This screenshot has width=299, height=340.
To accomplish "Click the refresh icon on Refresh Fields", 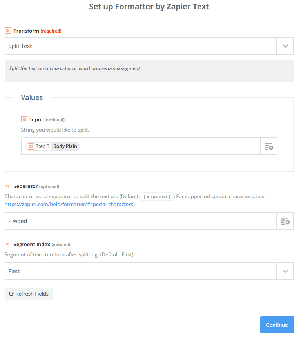I will [11, 294].
